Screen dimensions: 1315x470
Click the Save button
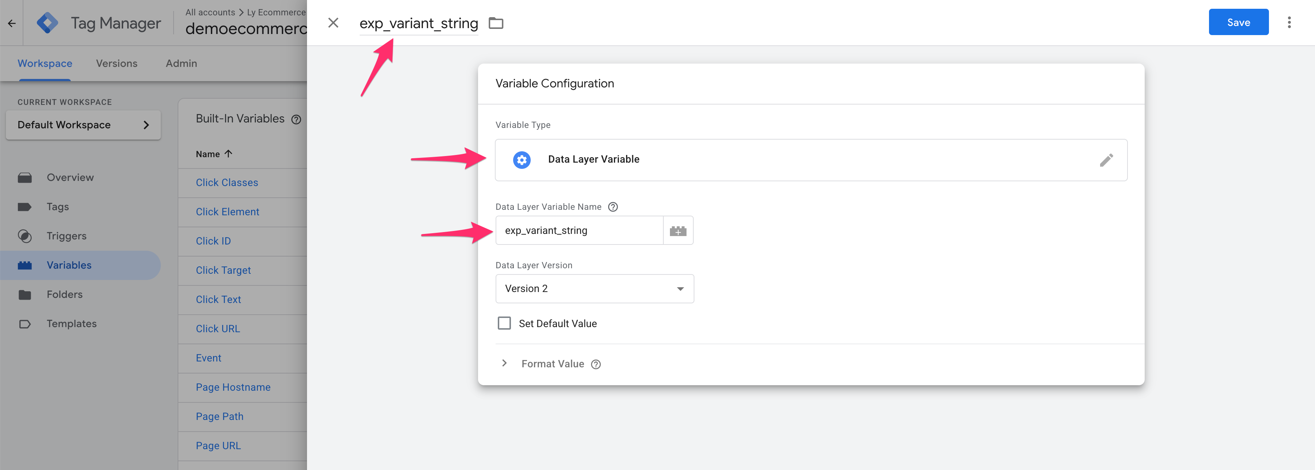pos(1238,22)
